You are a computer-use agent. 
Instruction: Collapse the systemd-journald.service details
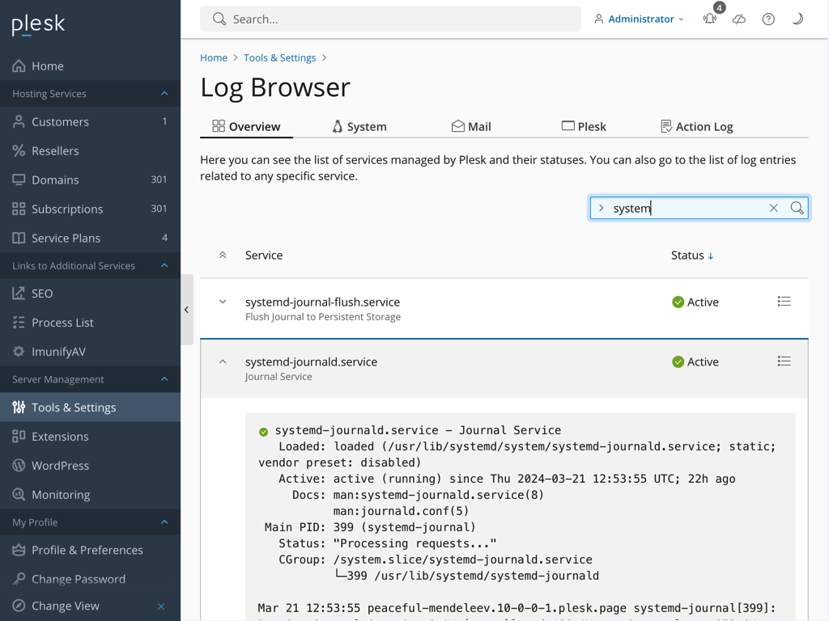(x=222, y=361)
